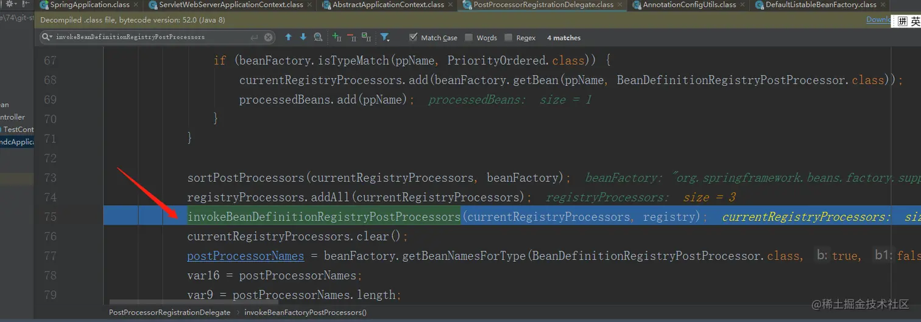Click line number 67 in gutter
The height and width of the screenshot is (322, 921).
50,60
